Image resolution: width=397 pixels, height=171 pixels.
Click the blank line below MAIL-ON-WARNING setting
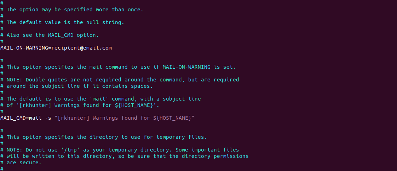pos(198,54)
